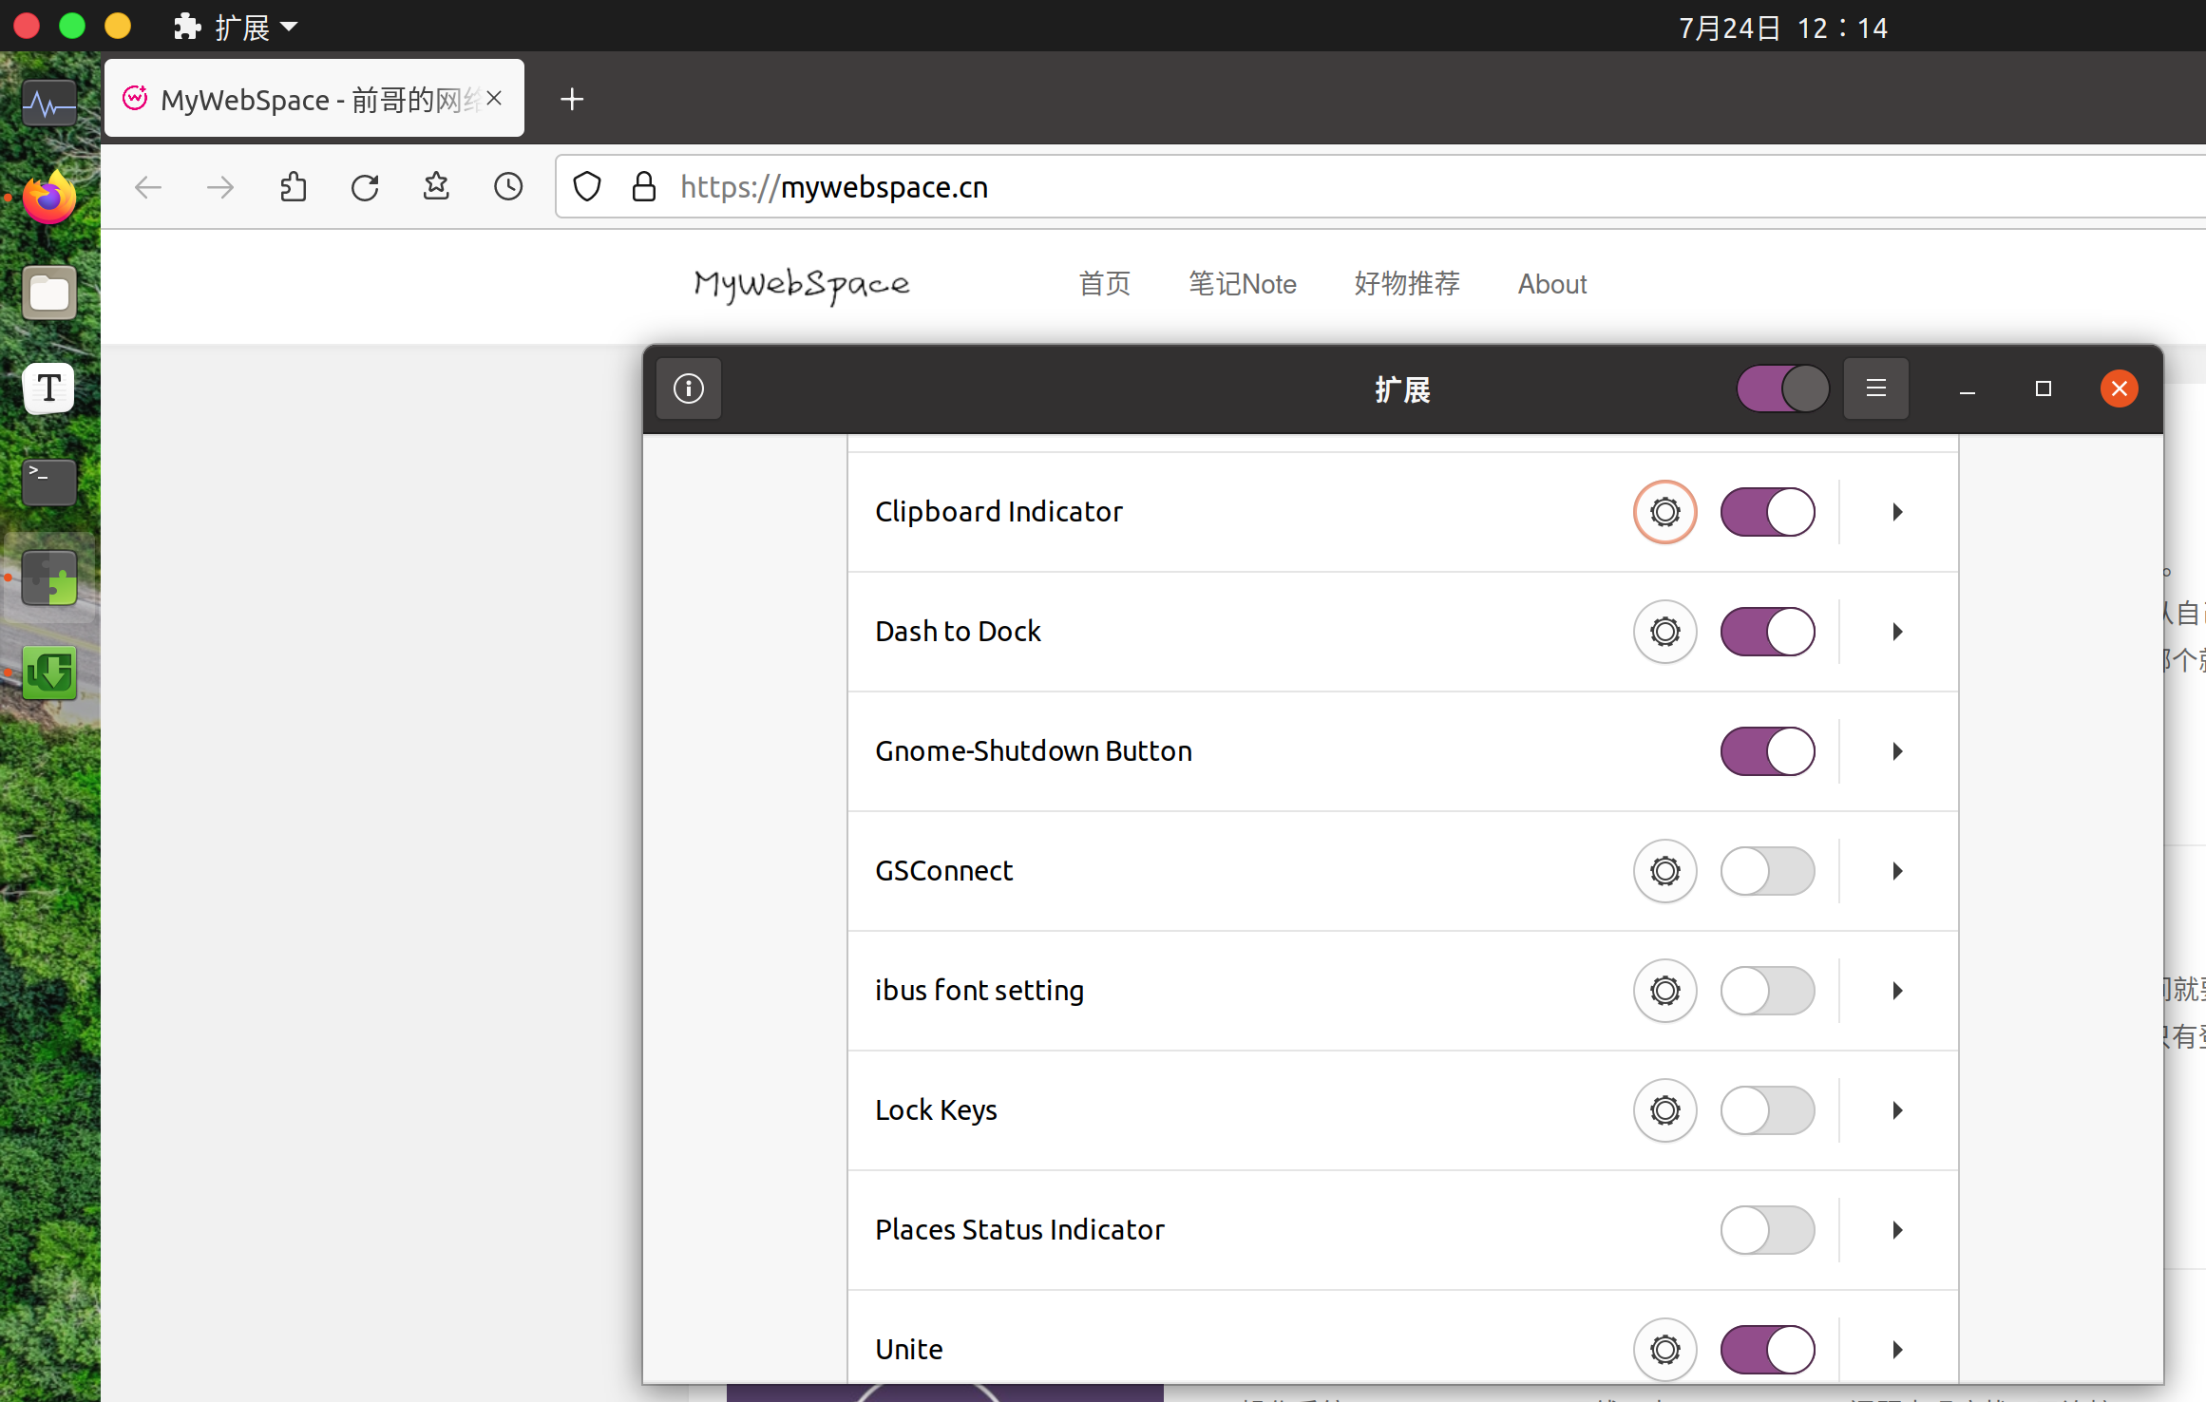Expand Lock Keys details arrow
This screenshot has height=1402, width=2206.
tap(1897, 1110)
